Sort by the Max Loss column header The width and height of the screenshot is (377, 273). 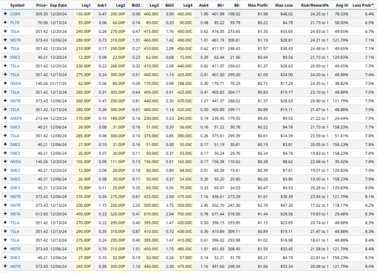[284, 5]
